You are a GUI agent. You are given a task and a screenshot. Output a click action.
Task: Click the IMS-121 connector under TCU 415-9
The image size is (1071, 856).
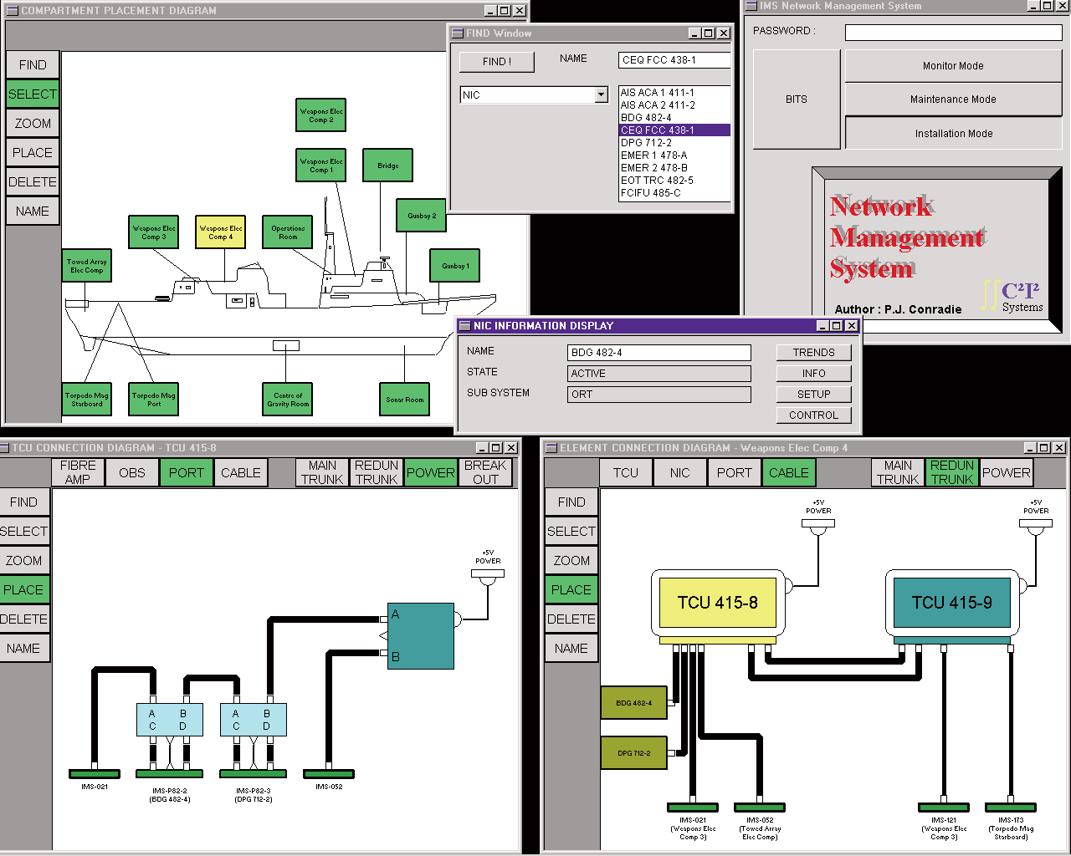coord(944,808)
